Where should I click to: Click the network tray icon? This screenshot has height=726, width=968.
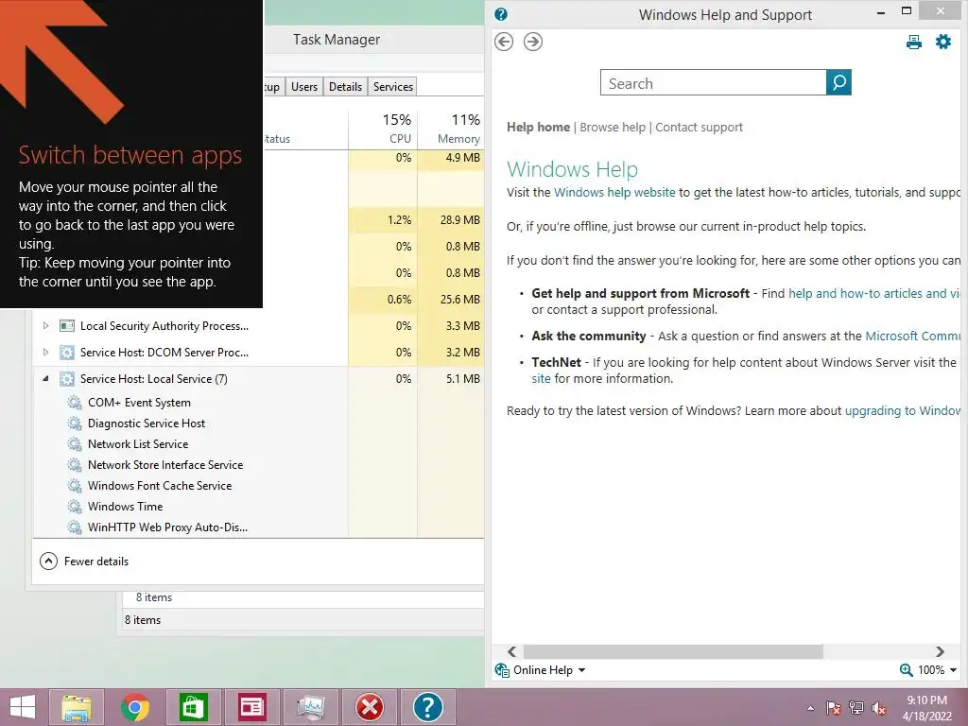(x=856, y=708)
